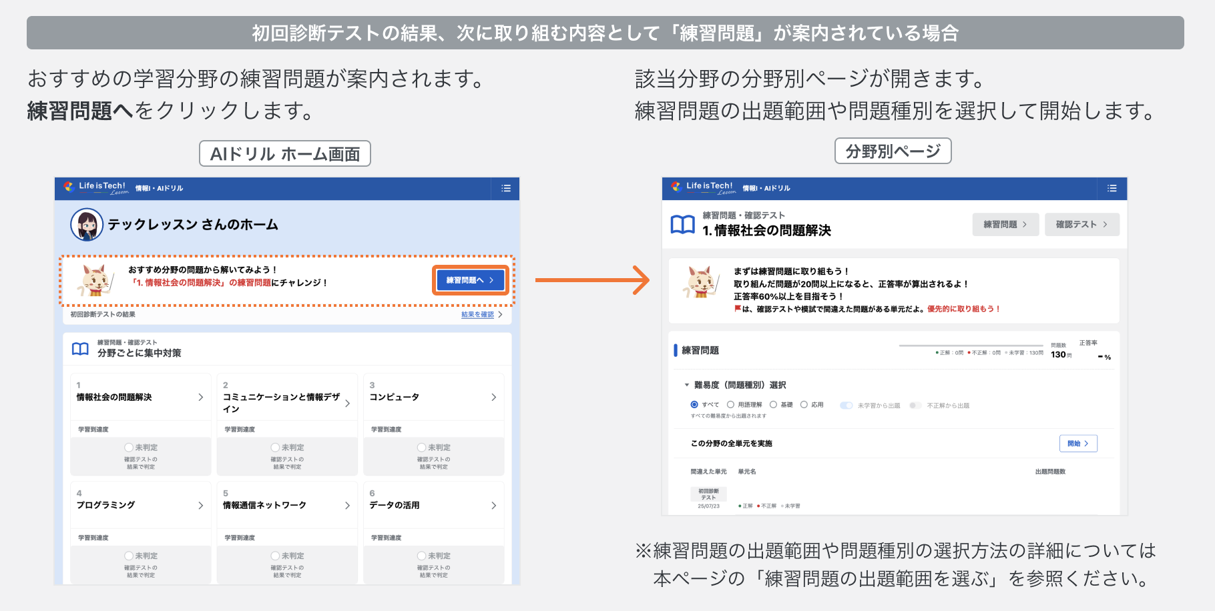Click 未判定 status in 情報社会の問題解決 card
This screenshot has width=1215, height=611.
pyautogui.click(x=141, y=448)
